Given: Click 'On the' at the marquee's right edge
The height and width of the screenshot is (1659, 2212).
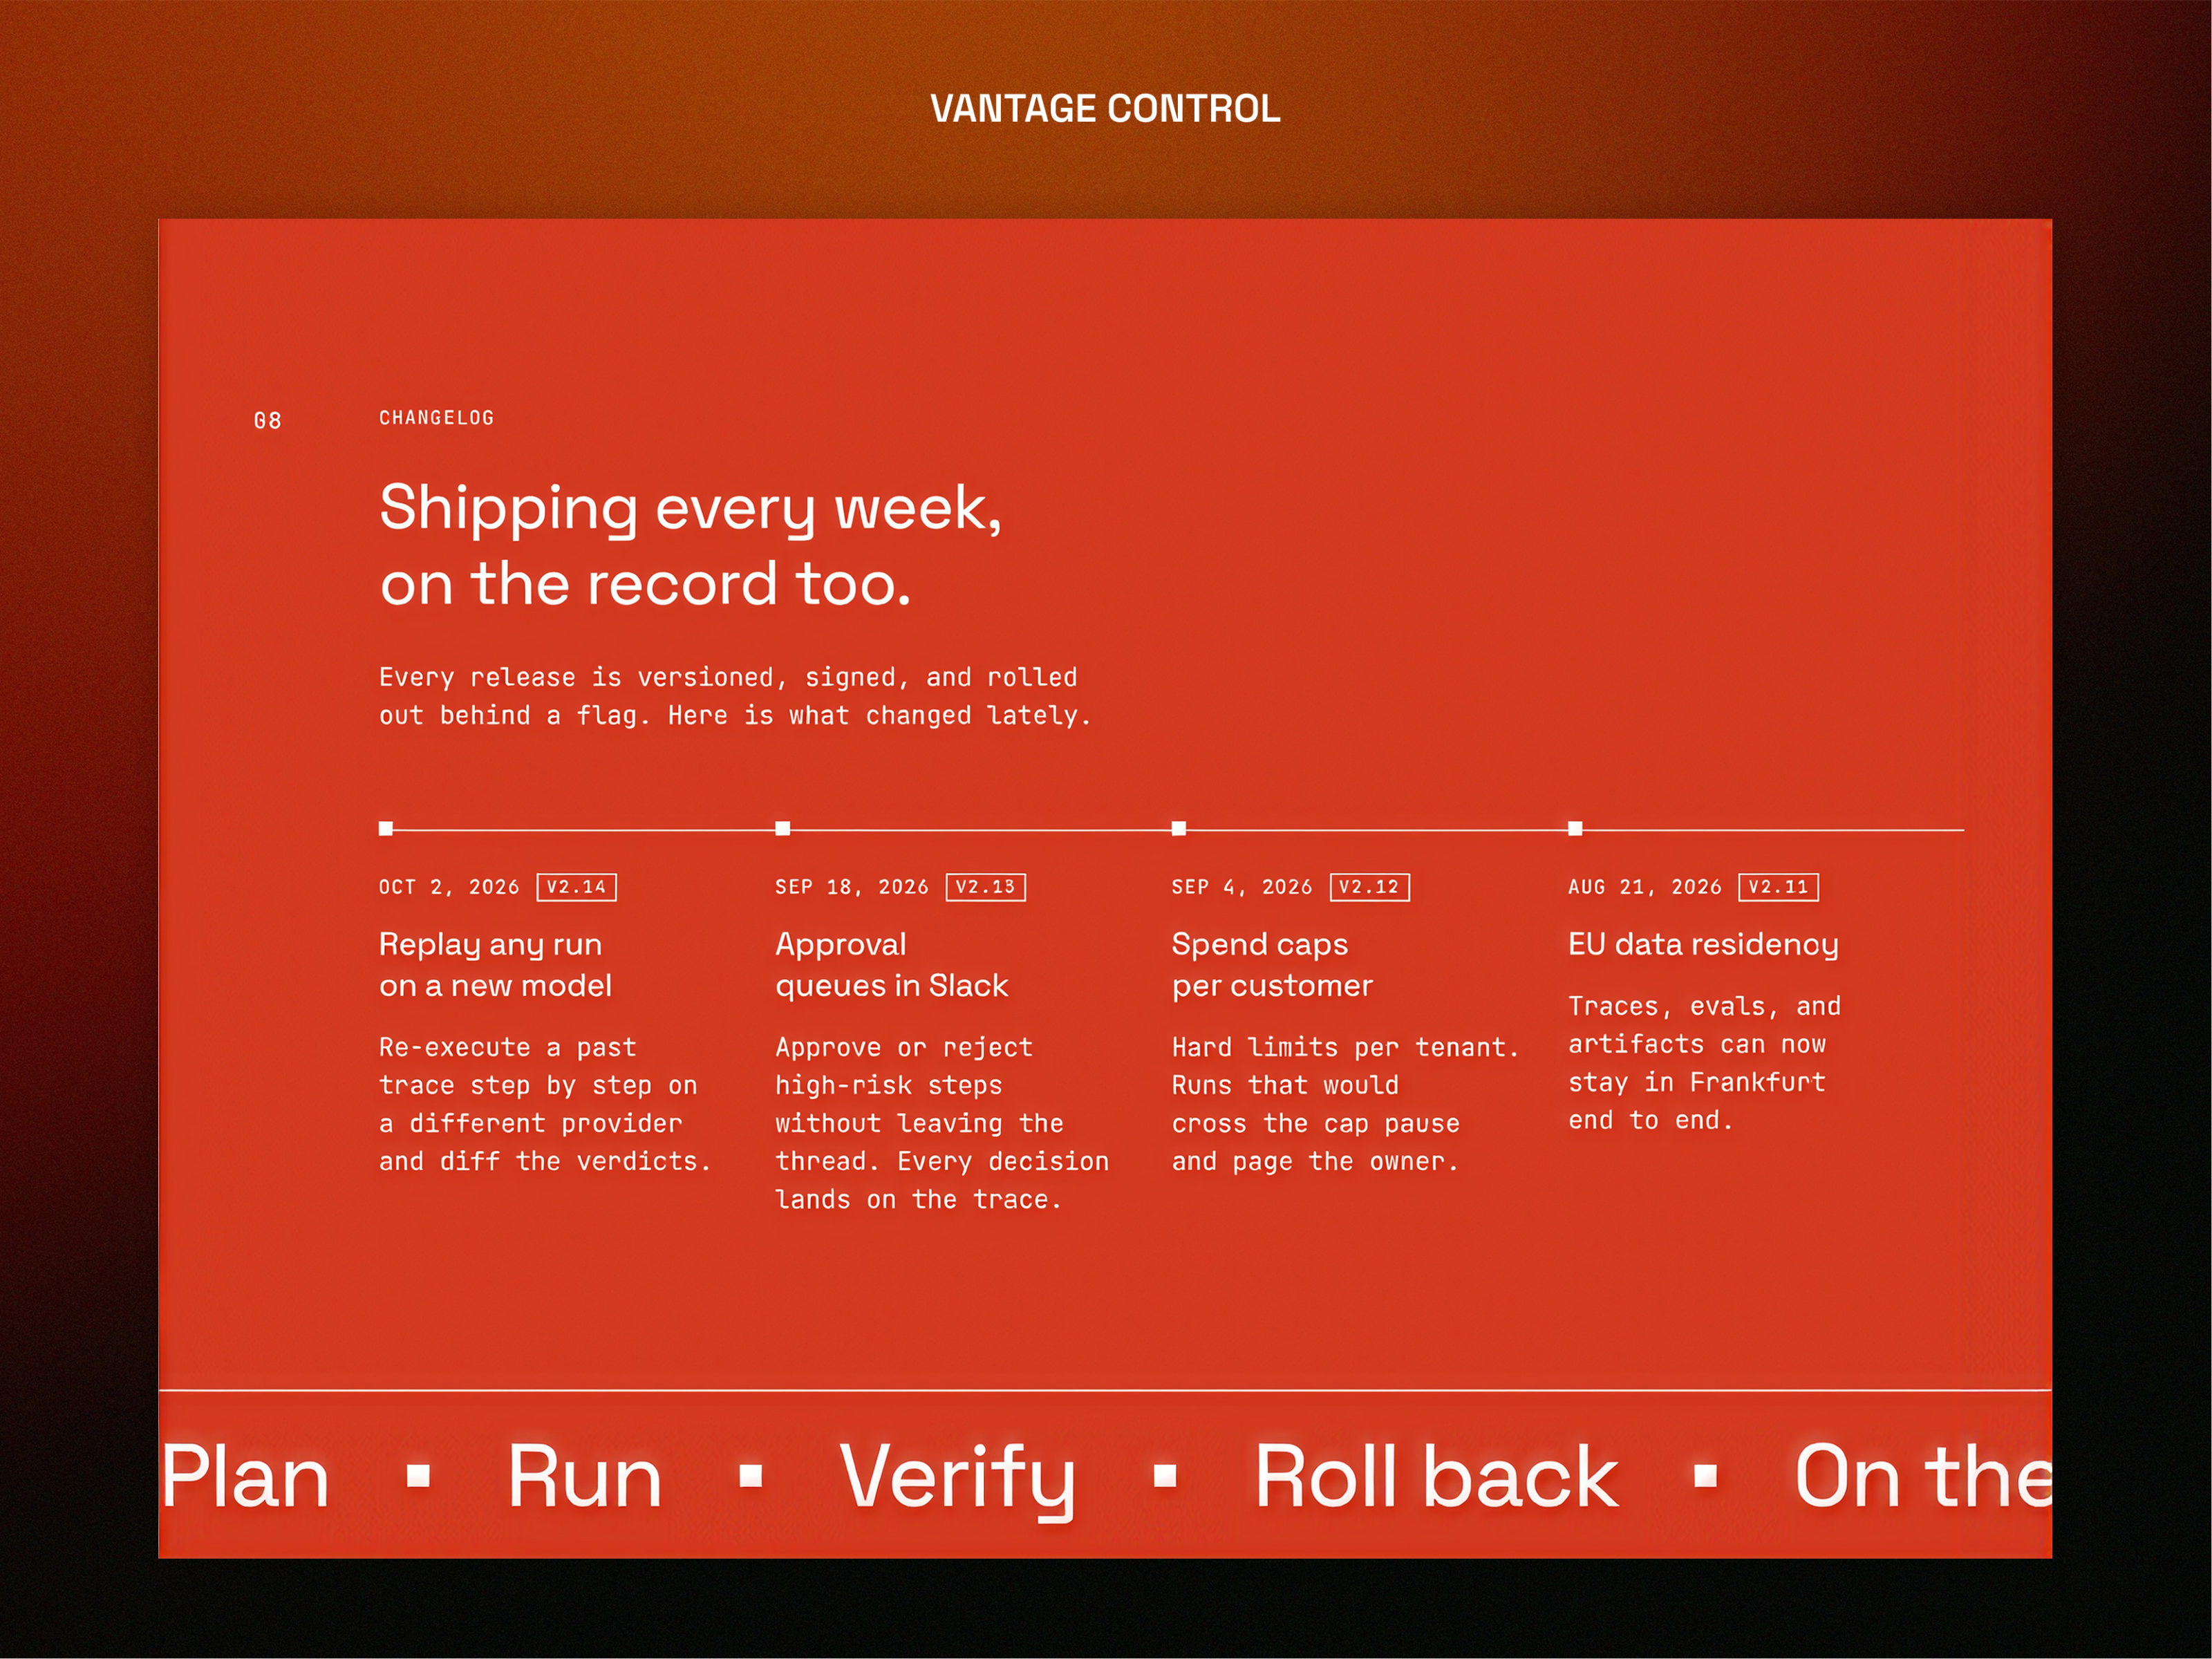Looking at the screenshot, I should 1923,1477.
